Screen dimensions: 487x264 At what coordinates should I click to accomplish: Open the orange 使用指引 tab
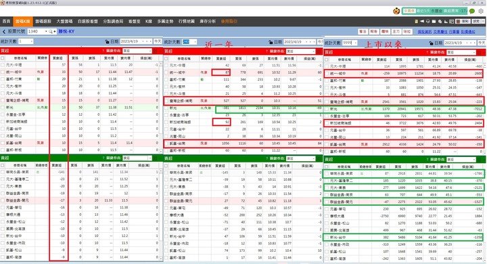[229, 22]
